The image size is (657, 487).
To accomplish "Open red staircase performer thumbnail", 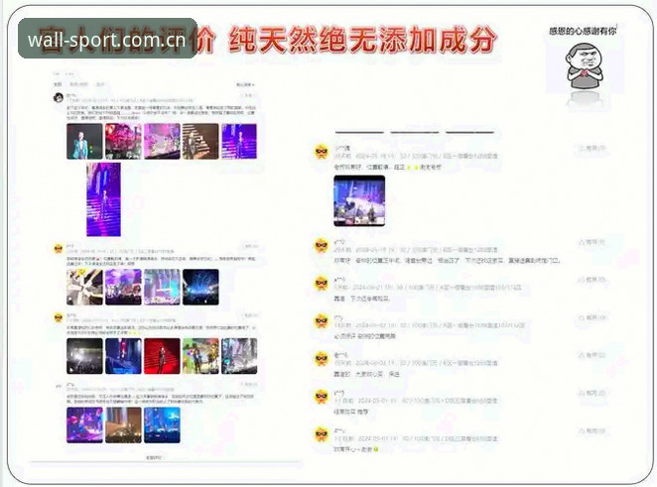I will pos(162,356).
